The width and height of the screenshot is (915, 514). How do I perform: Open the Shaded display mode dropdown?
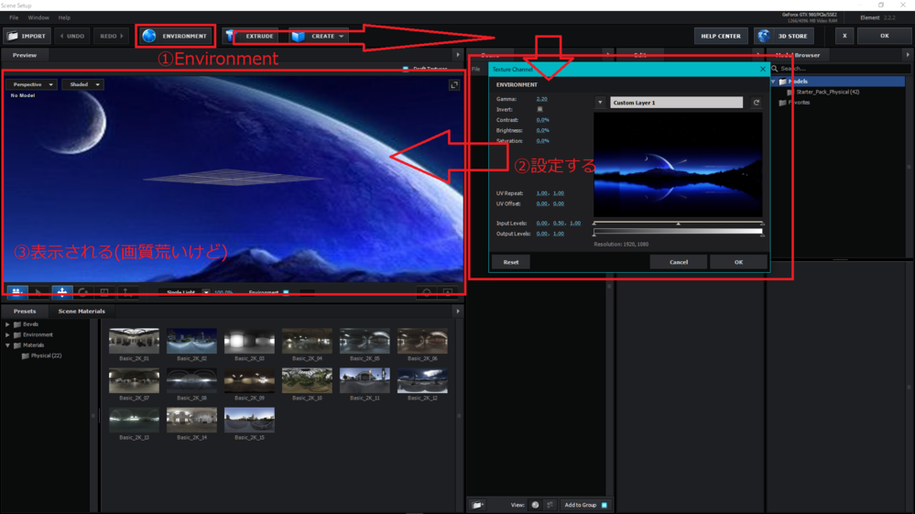tap(82, 84)
